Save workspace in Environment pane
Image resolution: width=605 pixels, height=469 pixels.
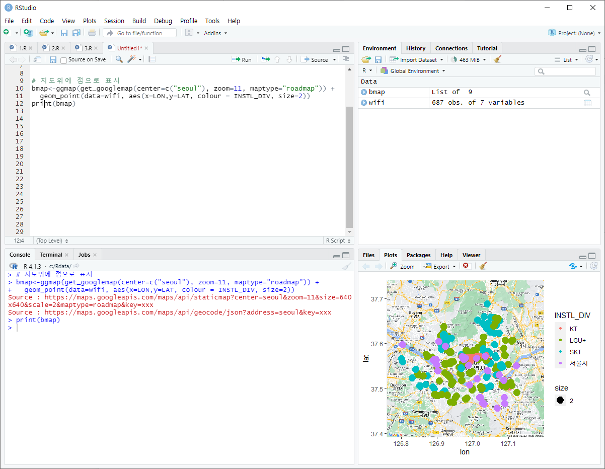pyautogui.click(x=378, y=59)
